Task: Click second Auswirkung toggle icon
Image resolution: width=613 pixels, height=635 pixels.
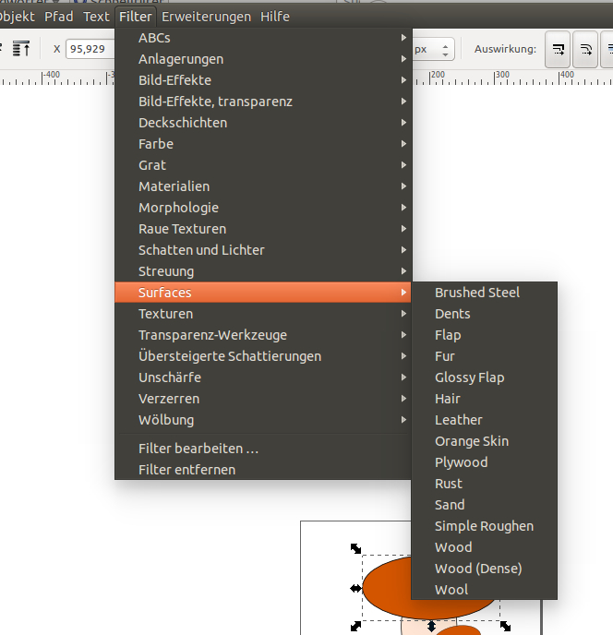Action: coord(585,50)
